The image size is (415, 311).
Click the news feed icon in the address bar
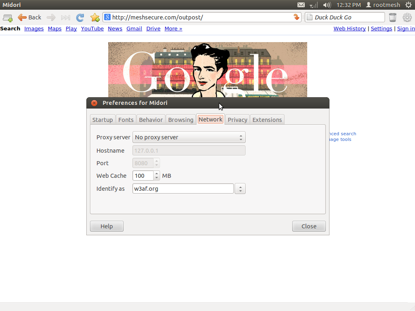click(296, 17)
